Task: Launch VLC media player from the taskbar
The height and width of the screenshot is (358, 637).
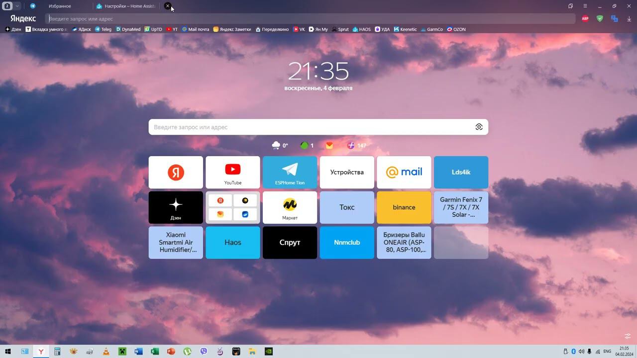Action: tap(106, 352)
